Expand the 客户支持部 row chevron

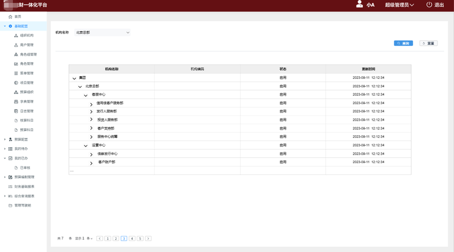click(x=91, y=128)
